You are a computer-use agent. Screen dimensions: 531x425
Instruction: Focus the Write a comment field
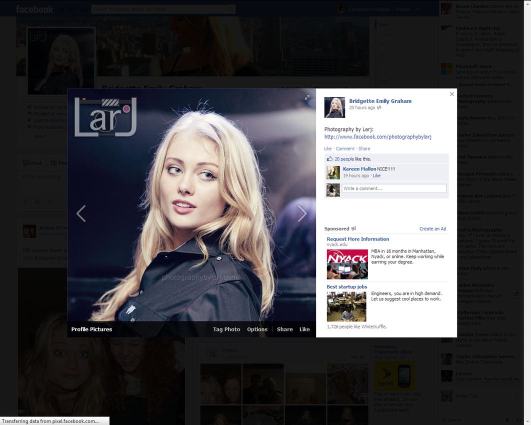pyautogui.click(x=394, y=188)
